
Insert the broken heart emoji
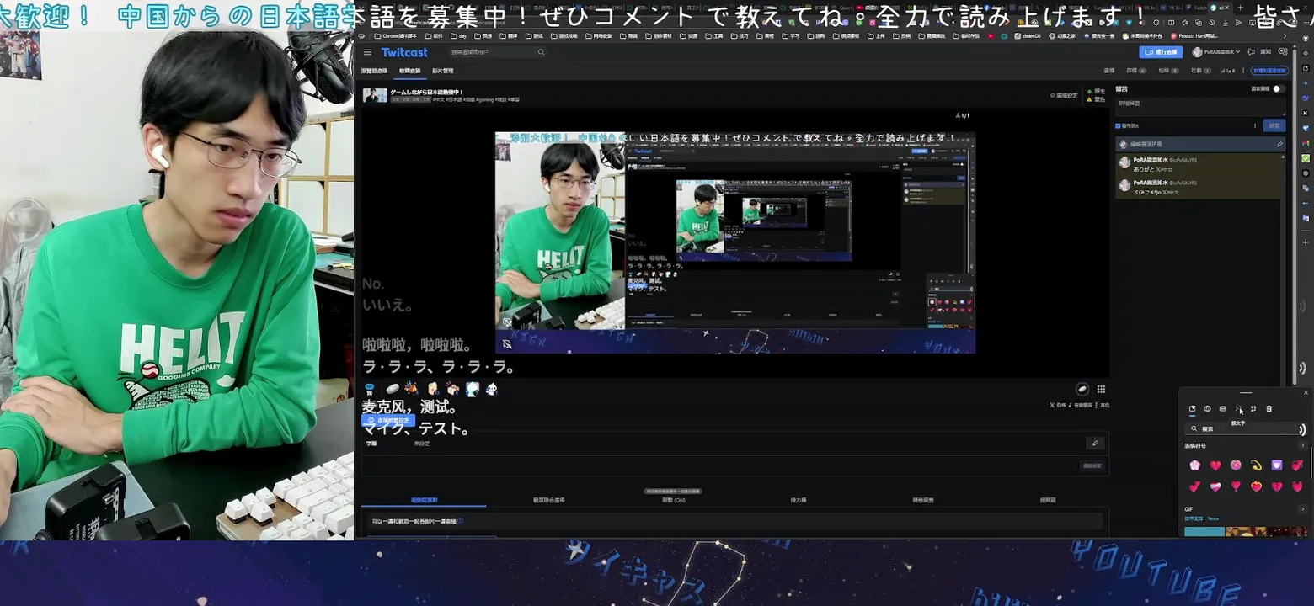[1277, 486]
